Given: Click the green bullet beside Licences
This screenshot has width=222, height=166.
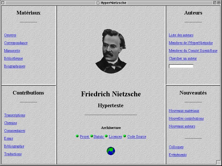Looking at the screenshot, I should [106, 136].
